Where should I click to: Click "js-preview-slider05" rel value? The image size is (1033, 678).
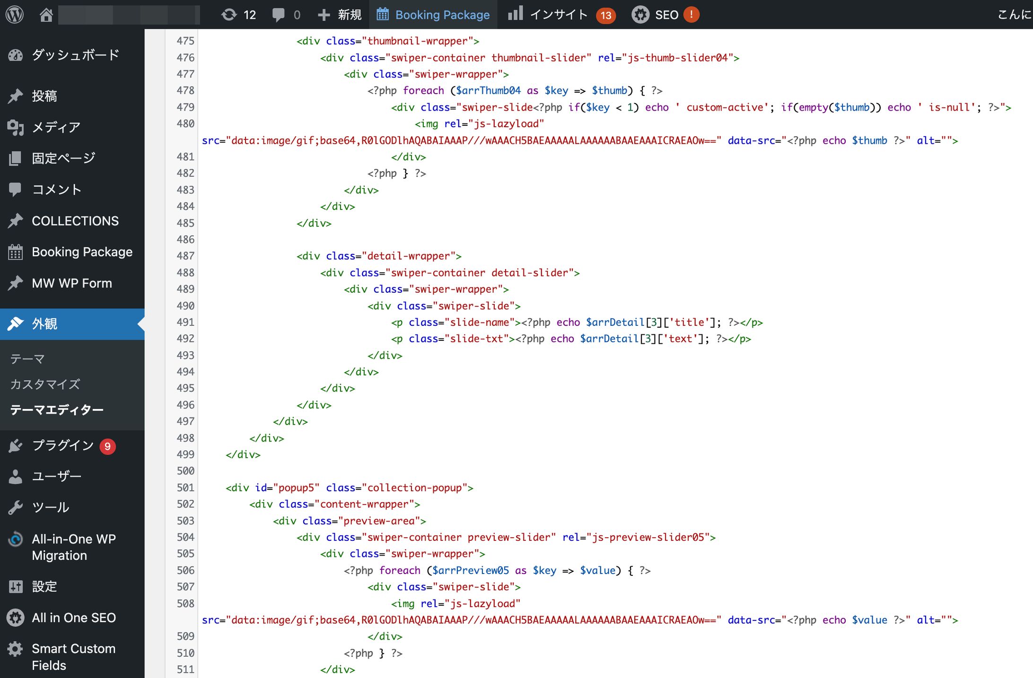648,537
